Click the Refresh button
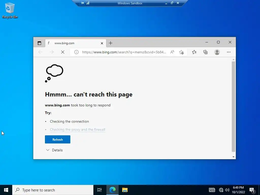 [58, 139]
